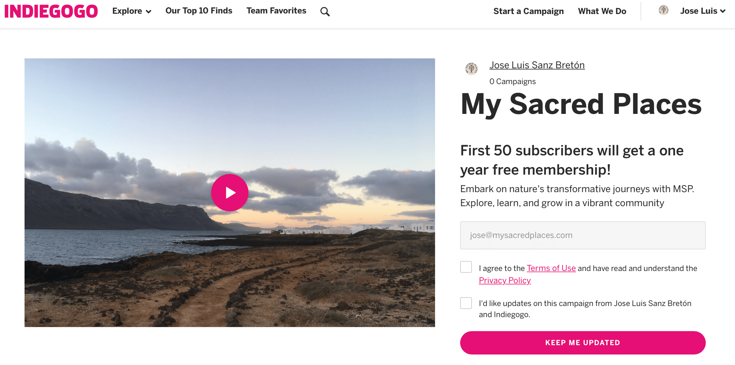Image resolution: width=735 pixels, height=365 pixels.
Task: Play the campaign video
Action: 229,192
